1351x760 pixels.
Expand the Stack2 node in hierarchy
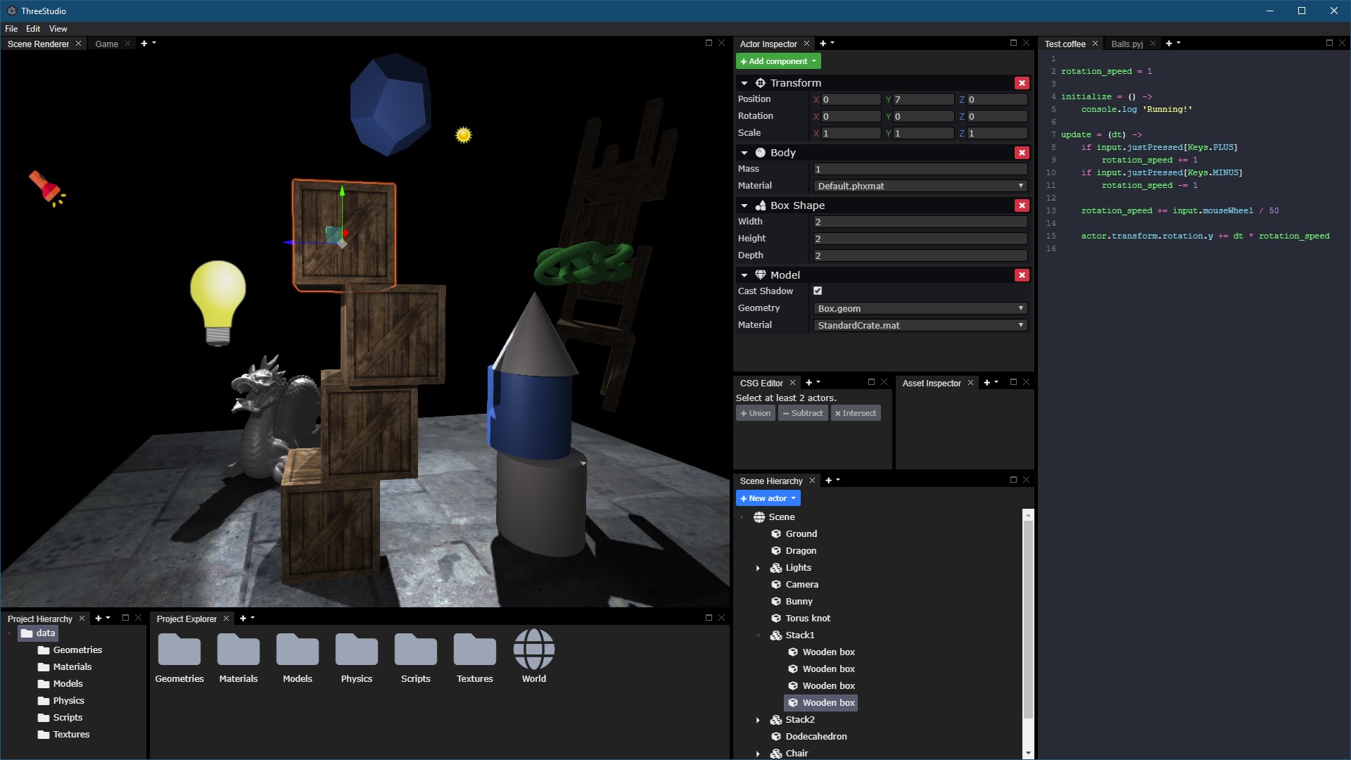[x=758, y=720]
